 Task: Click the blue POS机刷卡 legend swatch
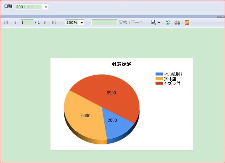(x=159, y=74)
